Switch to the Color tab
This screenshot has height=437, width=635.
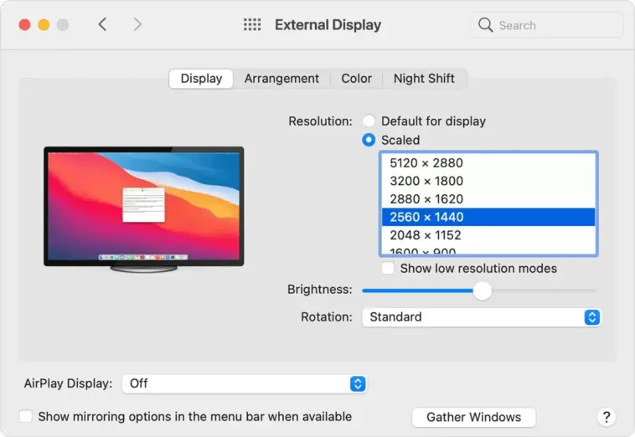coord(356,79)
